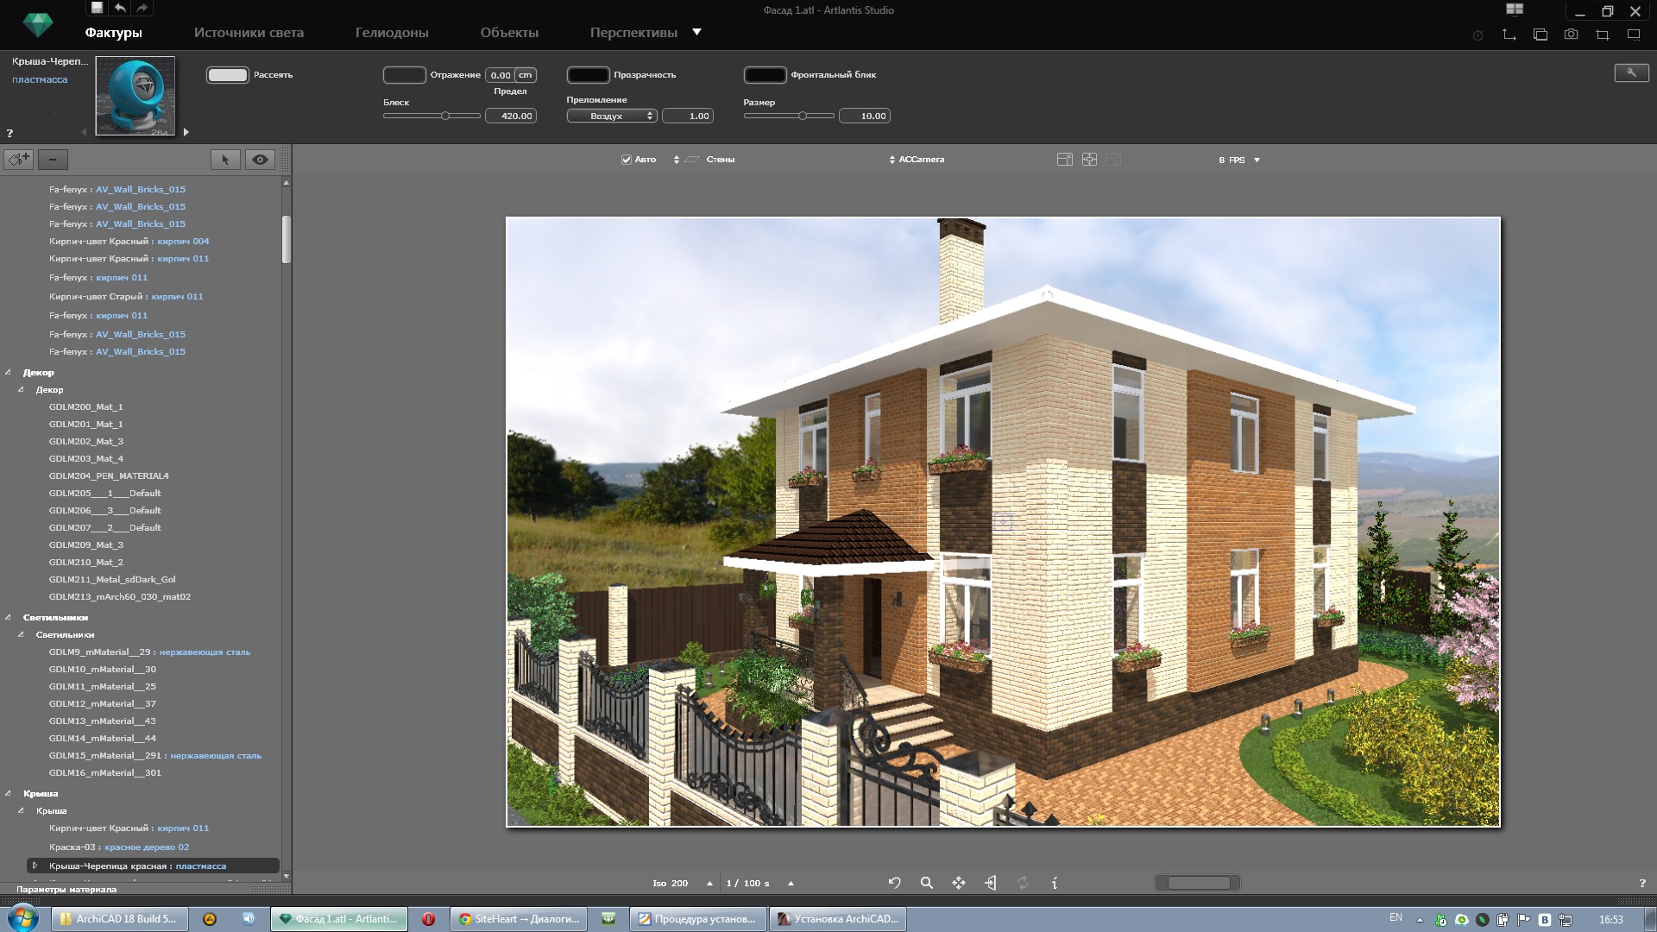Click the Рассеять diffuse color swatch
Image resolution: width=1657 pixels, height=932 pixels.
point(228,75)
